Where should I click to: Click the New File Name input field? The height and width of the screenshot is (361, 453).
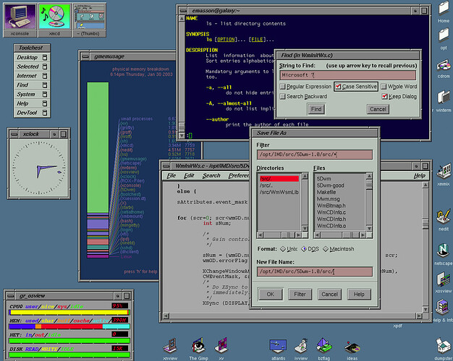(313, 271)
